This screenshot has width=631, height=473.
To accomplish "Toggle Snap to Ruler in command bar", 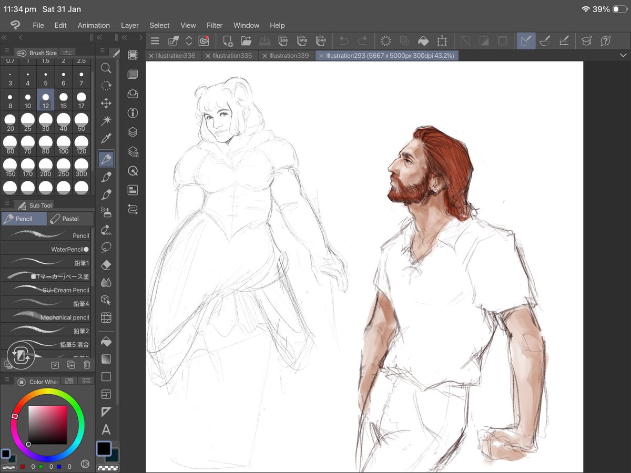I will (525, 41).
